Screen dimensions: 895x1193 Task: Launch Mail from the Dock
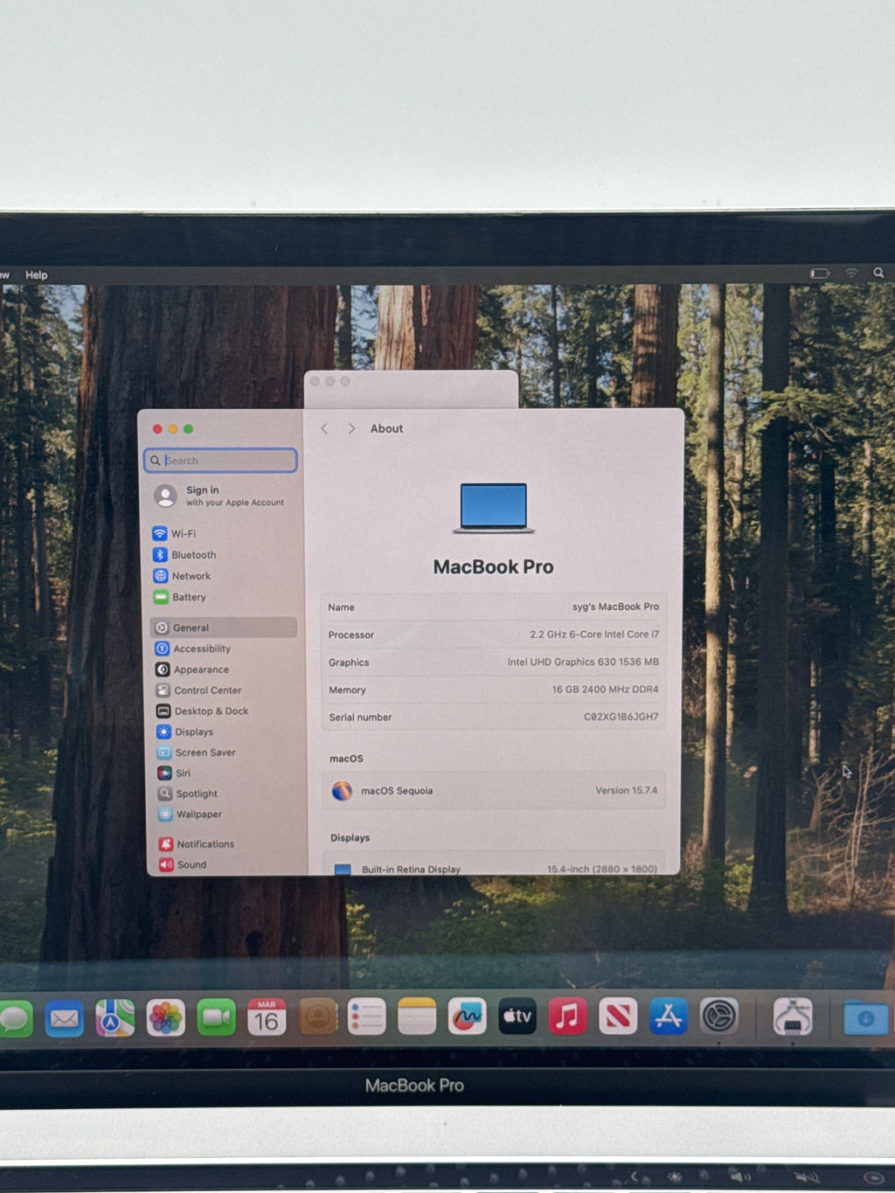click(x=65, y=1018)
